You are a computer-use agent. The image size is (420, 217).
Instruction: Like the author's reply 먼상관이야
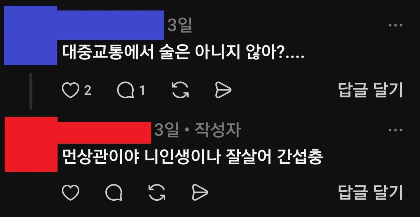point(71,193)
